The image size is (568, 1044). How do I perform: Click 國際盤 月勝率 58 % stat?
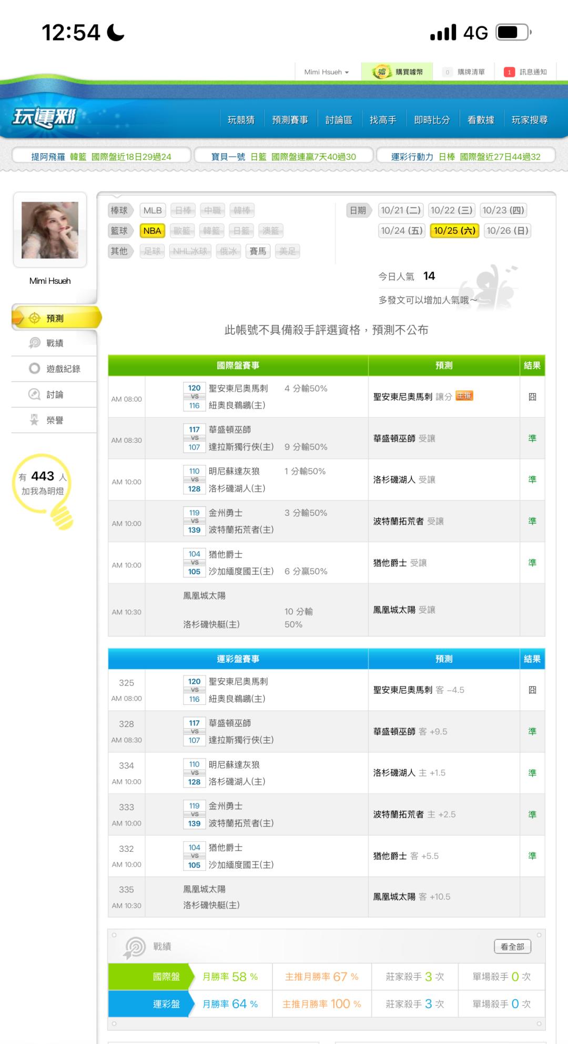pos(230,977)
